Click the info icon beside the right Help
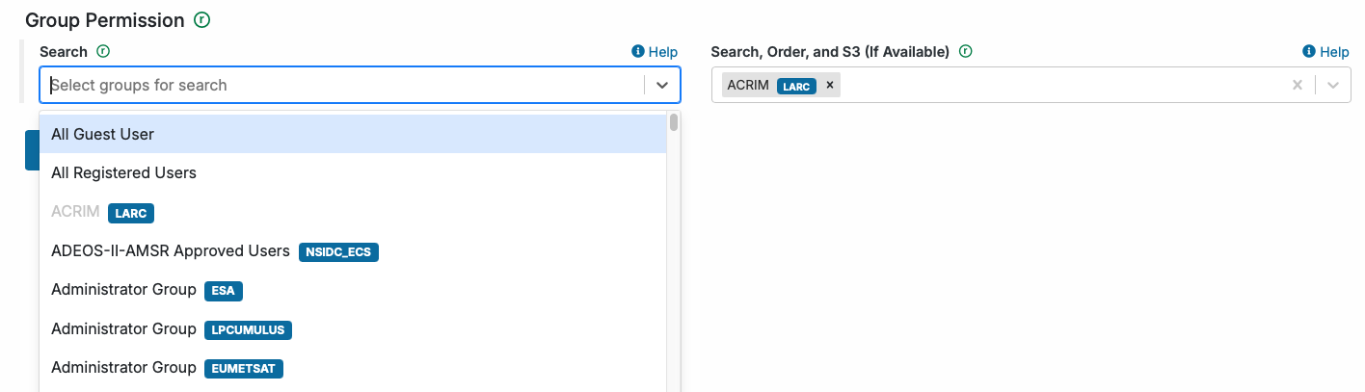1365x392 pixels. pyautogui.click(x=1308, y=52)
